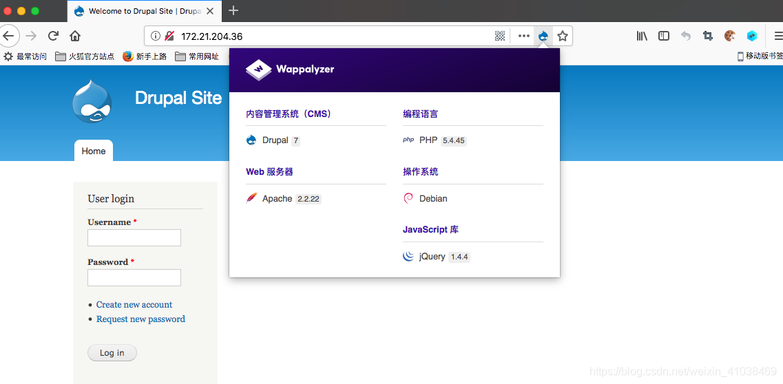This screenshot has width=783, height=384.
Task: Click jQuery version badge 1.4.4
Action: pos(459,257)
